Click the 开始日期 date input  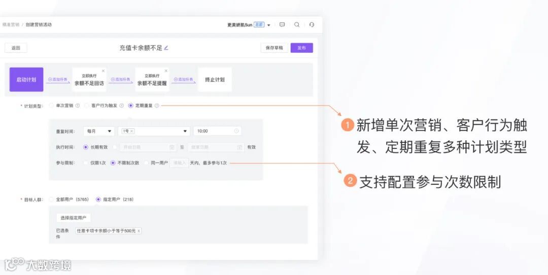point(148,147)
